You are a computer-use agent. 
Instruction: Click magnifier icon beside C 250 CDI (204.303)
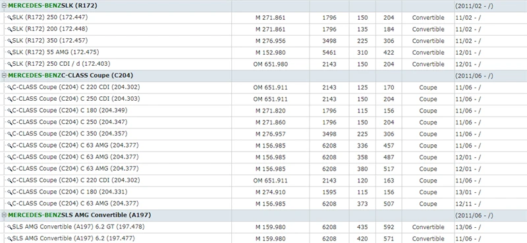click(10, 99)
